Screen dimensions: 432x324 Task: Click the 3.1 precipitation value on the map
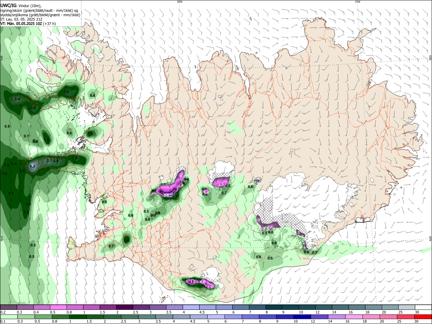pos(49,160)
